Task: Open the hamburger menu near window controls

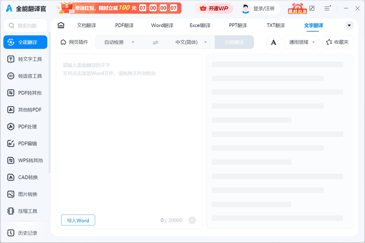Action: [327, 9]
